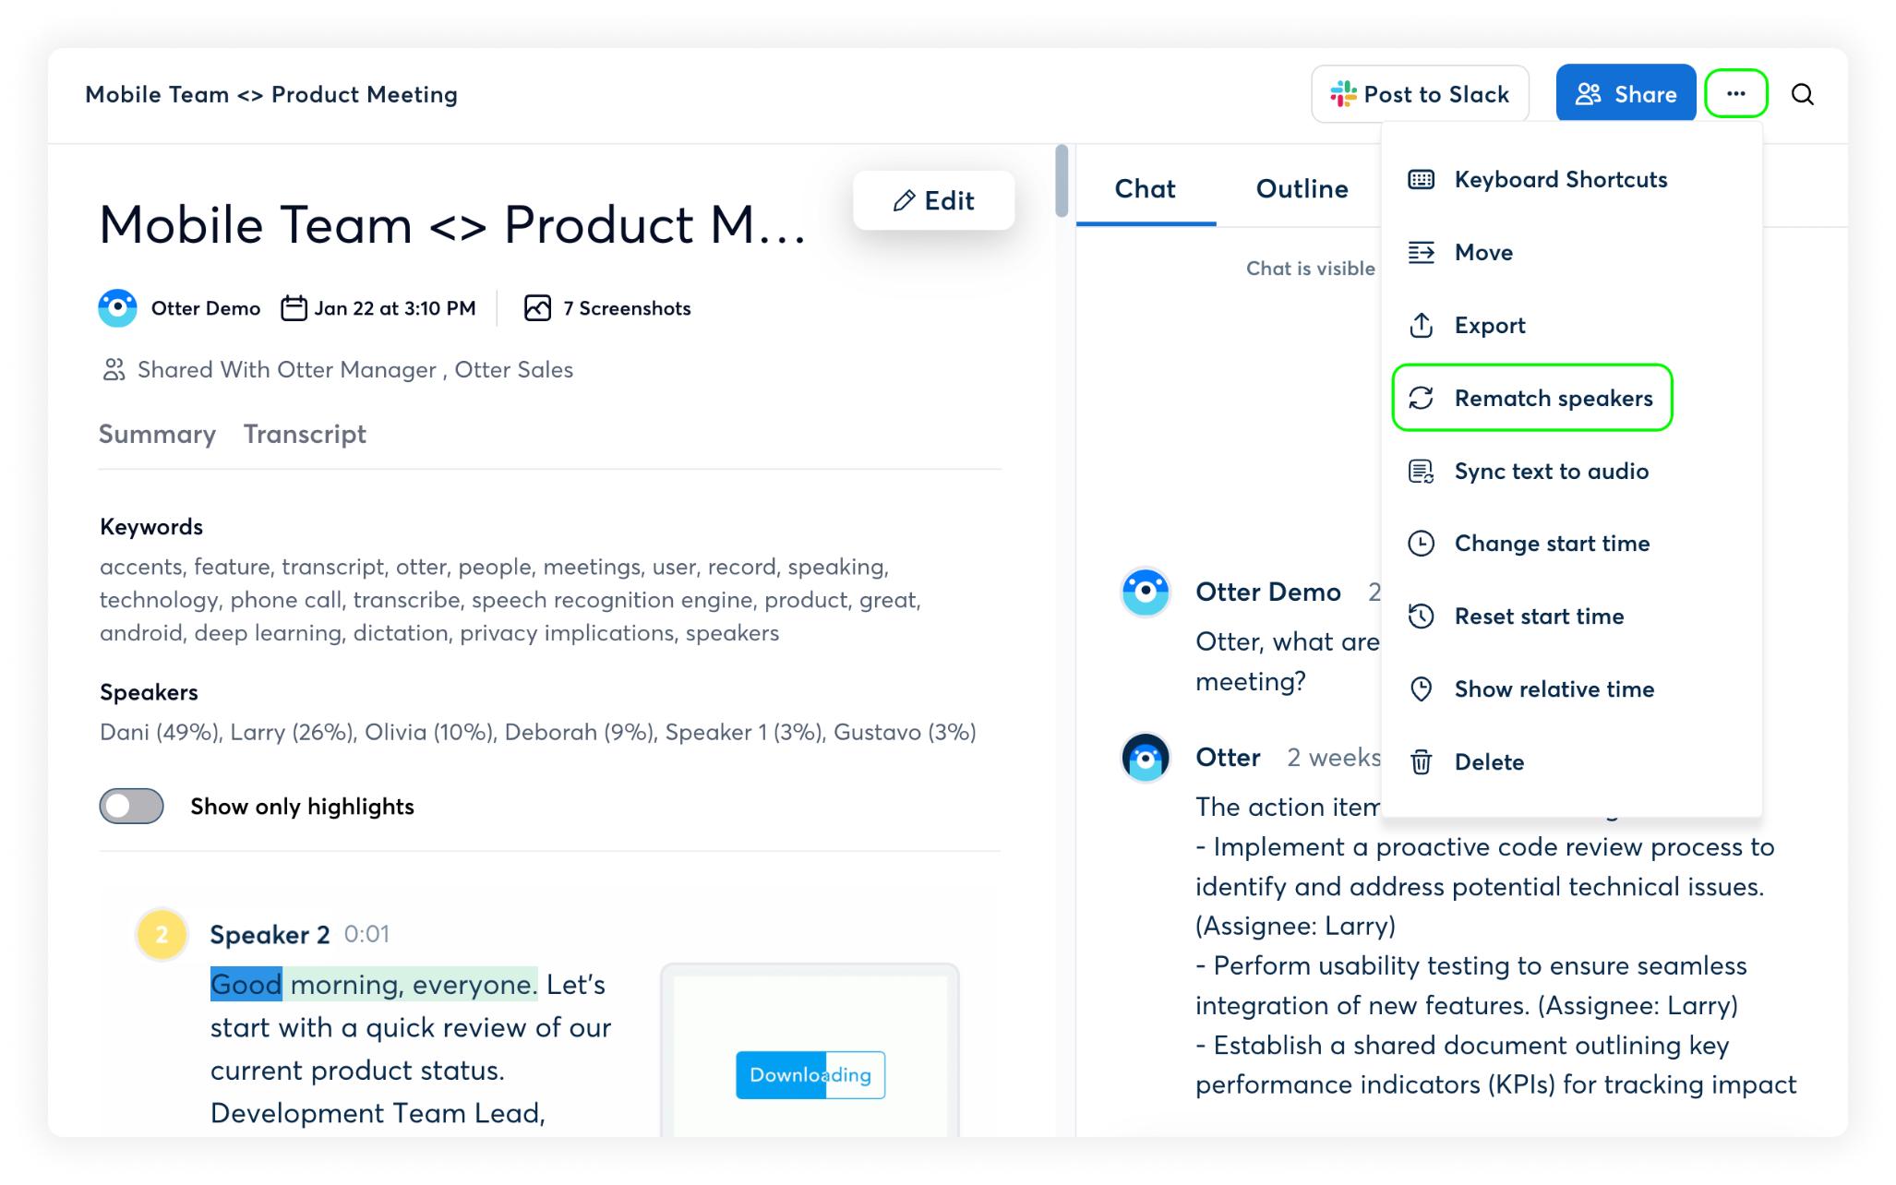1896x1185 pixels.
Task: Click the 7 Screenshots image icon
Action: pos(537,308)
